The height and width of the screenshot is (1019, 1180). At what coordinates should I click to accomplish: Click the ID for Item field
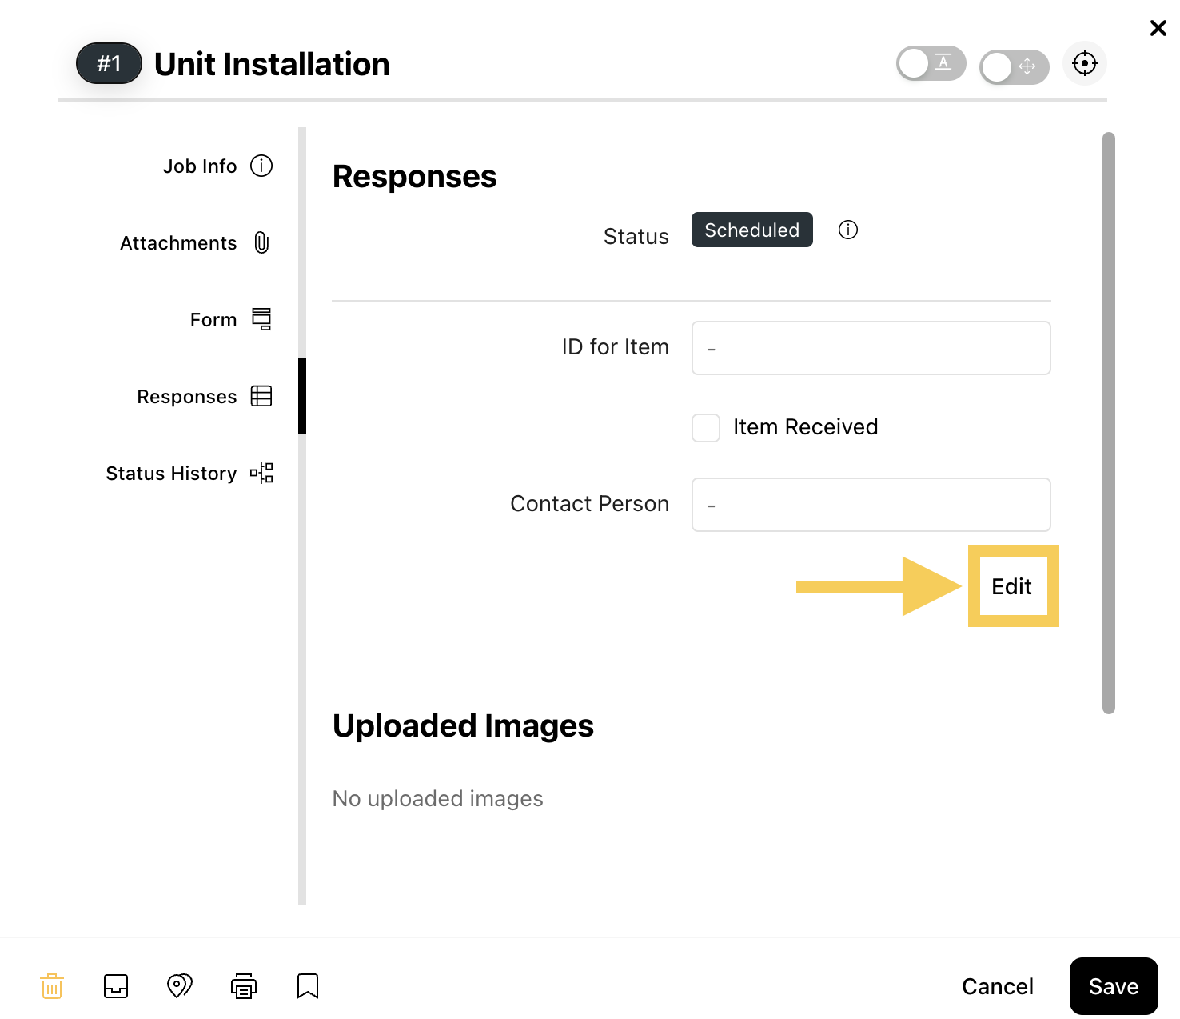coord(871,348)
